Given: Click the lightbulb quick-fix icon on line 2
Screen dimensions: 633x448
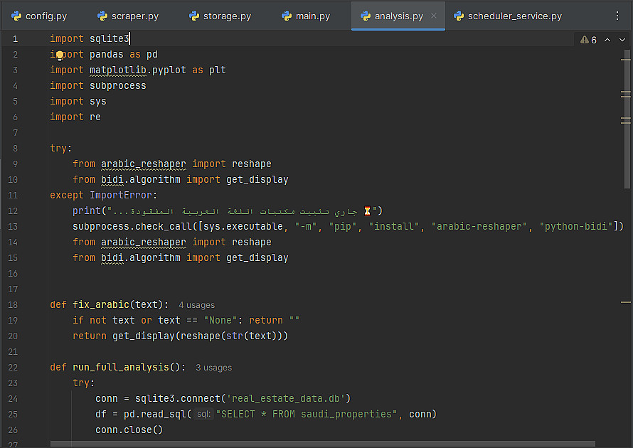Looking at the screenshot, I should [x=60, y=55].
